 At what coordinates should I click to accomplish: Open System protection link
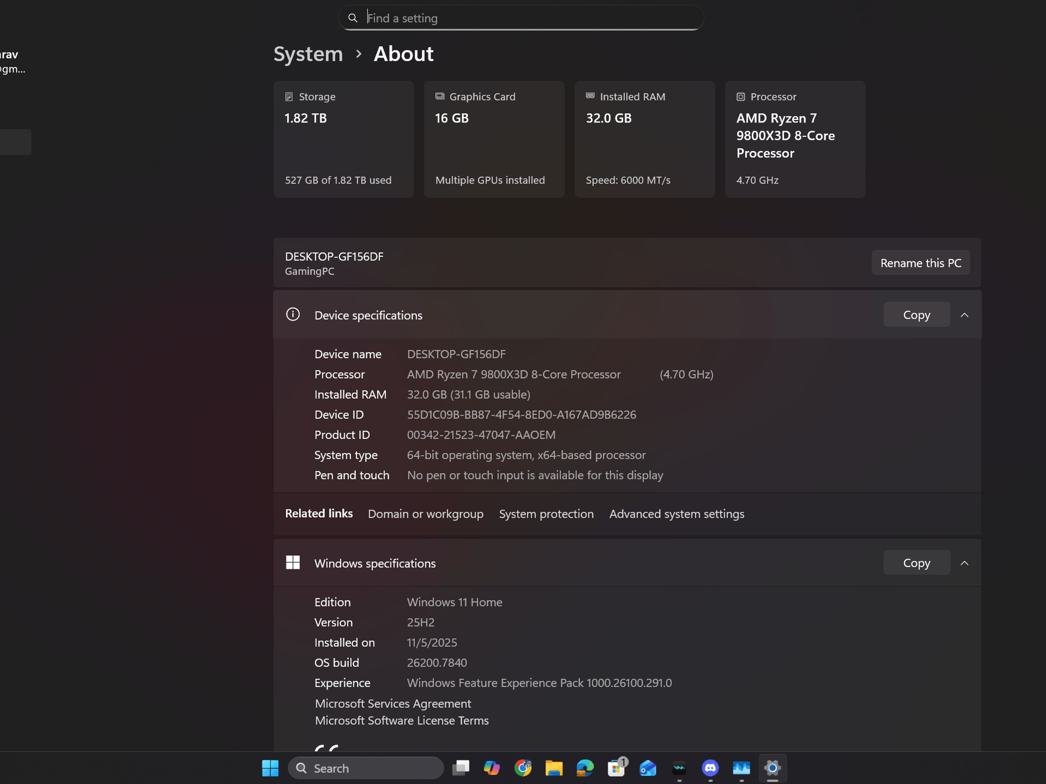546,514
